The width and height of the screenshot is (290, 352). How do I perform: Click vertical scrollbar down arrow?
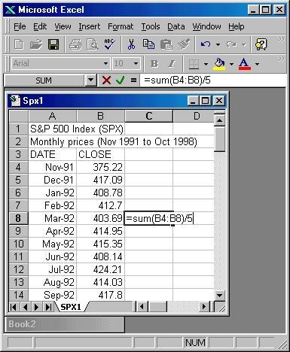(x=219, y=296)
